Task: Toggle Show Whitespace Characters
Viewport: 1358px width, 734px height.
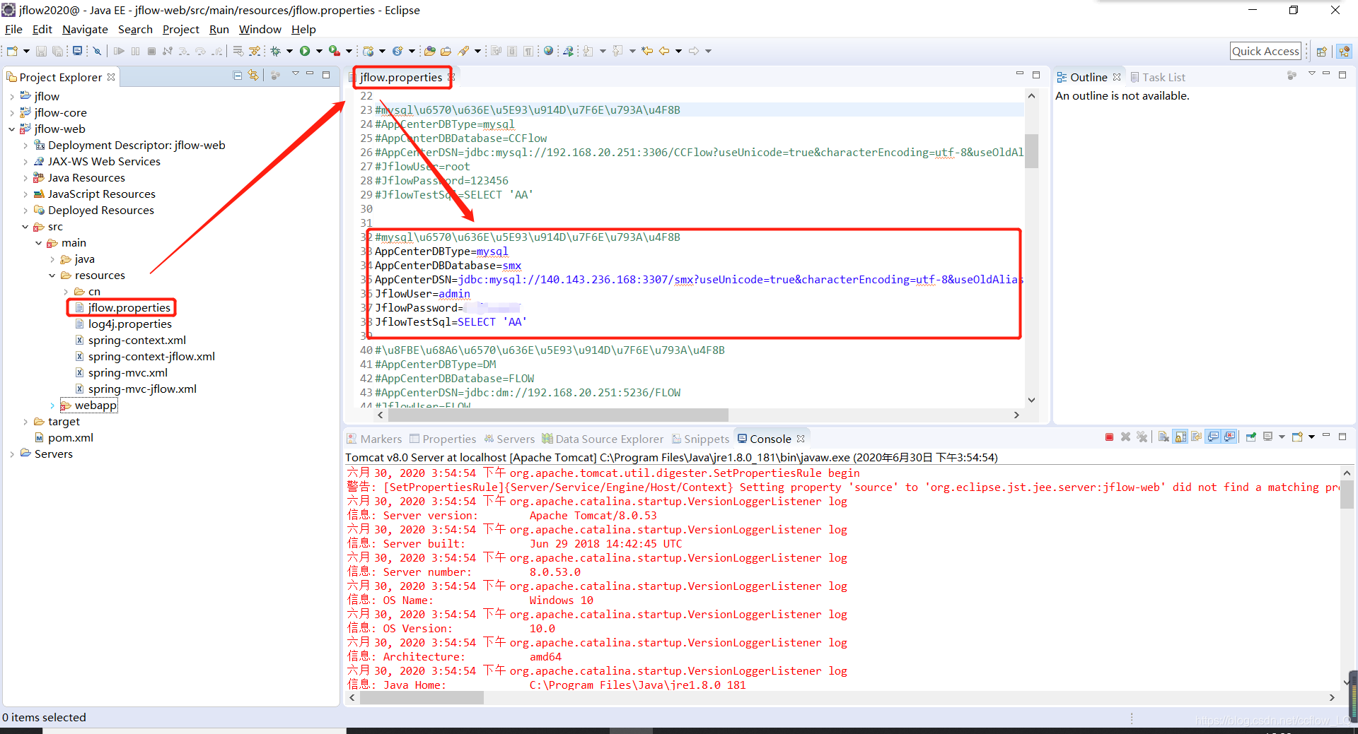Action: point(528,51)
